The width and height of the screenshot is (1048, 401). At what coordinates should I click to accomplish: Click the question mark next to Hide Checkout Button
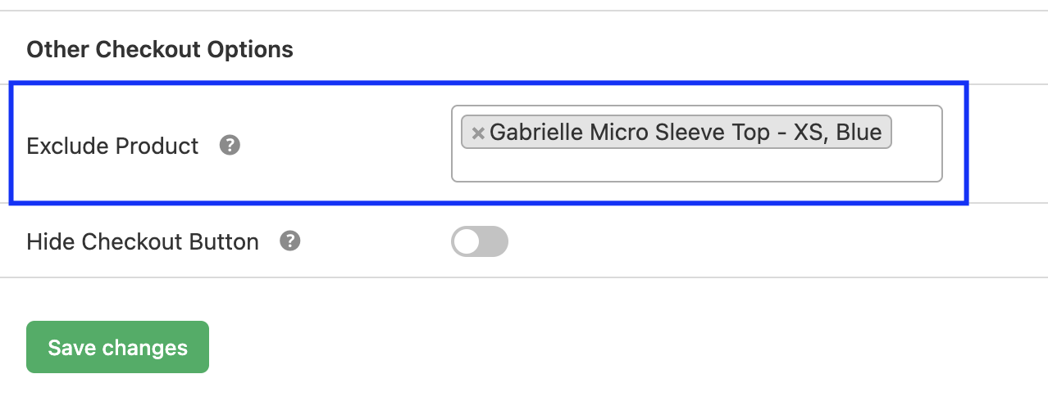[290, 241]
